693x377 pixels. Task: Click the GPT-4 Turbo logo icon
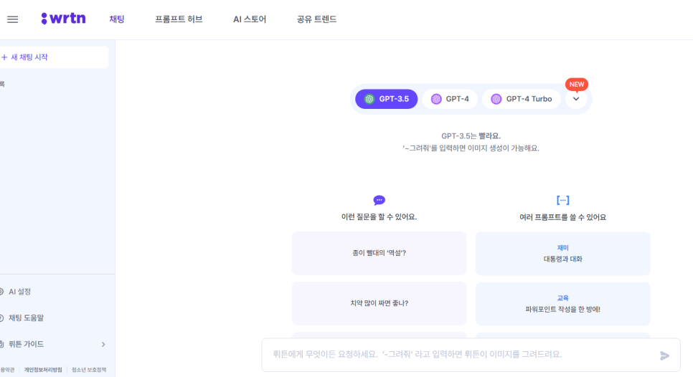click(496, 99)
